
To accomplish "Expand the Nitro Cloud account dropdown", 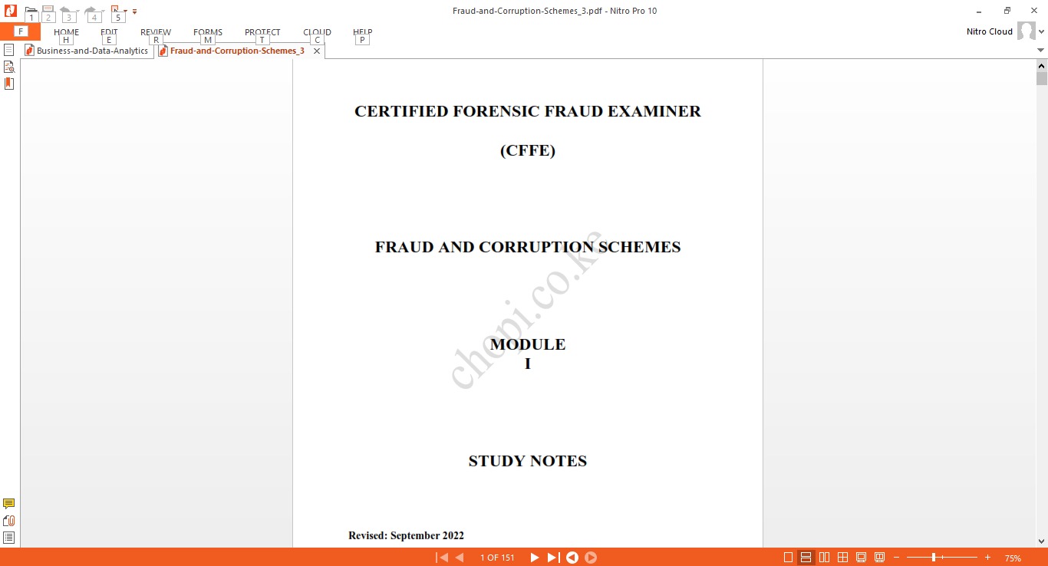I will click(1041, 32).
